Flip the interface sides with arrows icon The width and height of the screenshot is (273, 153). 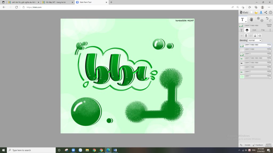pos(241,145)
